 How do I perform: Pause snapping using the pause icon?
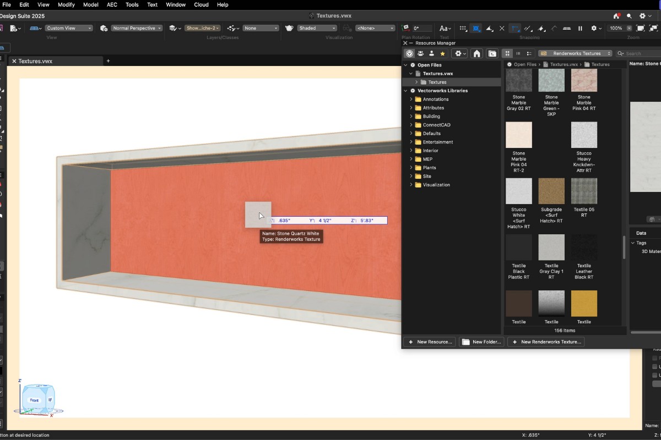[x=580, y=28]
